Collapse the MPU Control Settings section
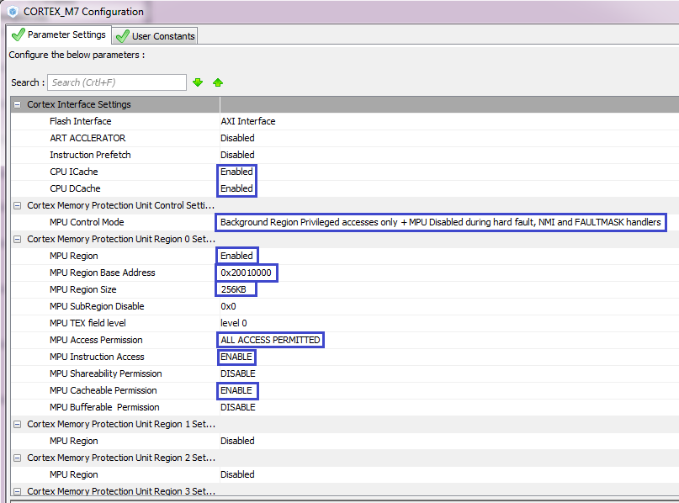This screenshot has width=679, height=503. 17,205
